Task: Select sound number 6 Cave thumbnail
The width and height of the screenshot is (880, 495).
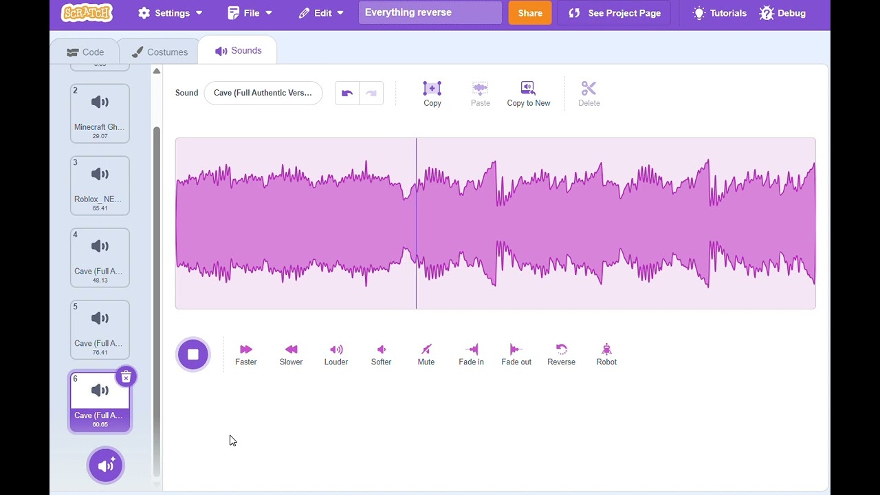Action: [x=100, y=402]
